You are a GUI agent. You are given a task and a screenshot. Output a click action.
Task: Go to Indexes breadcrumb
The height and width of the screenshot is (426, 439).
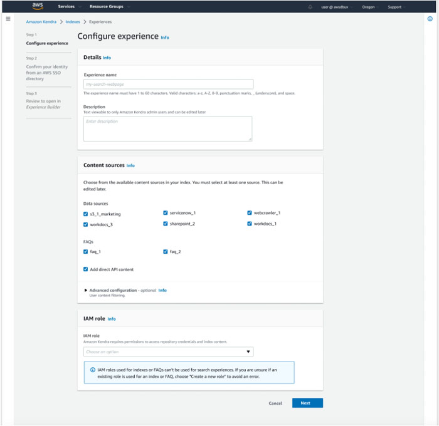(73, 22)
